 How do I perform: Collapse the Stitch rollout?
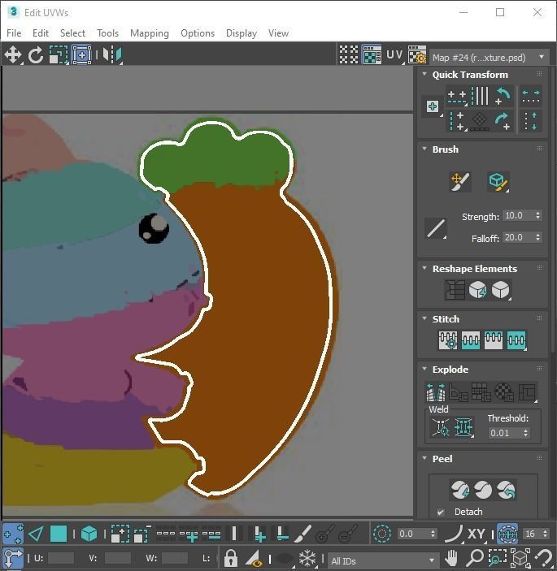point(424,318)
